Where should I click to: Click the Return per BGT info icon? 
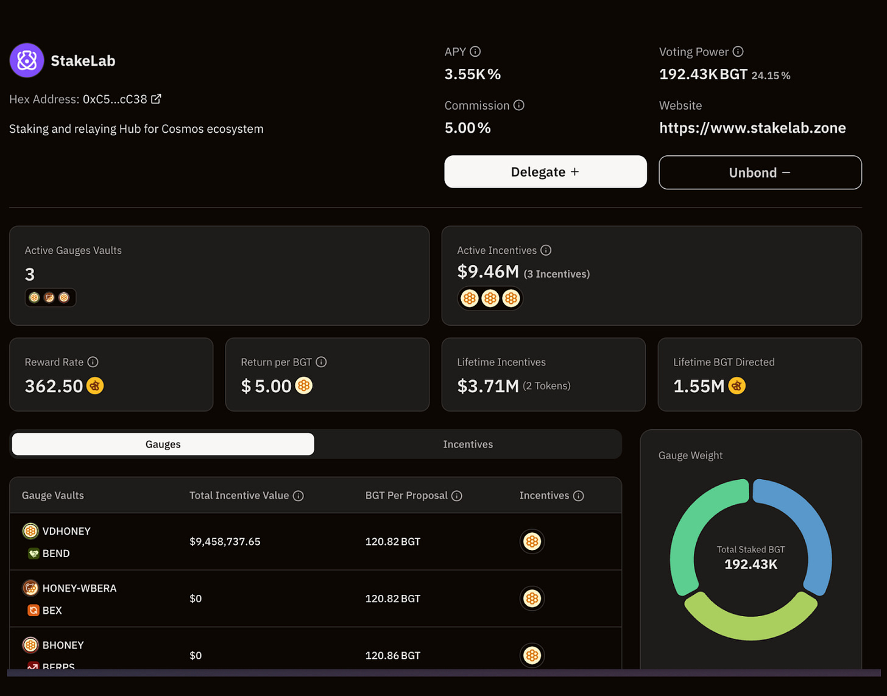[x=321, y=362]
